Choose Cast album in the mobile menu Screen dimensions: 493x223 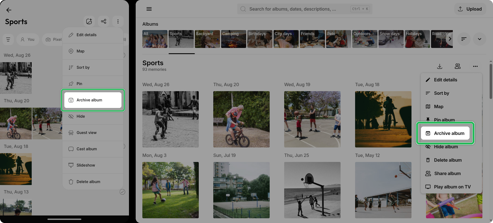click(93, 149)
